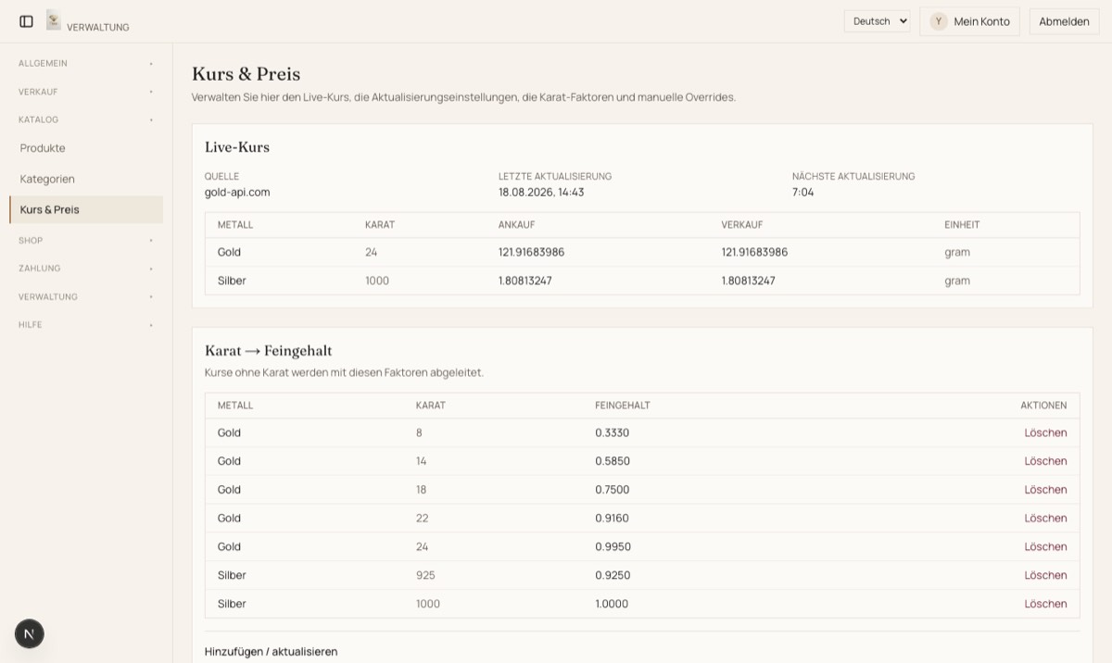
Task: Click the Abmelden button
Action: [x=1064, y=21]
